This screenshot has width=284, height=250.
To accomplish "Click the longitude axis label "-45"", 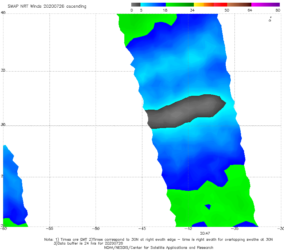I will [x=142, y=228].
